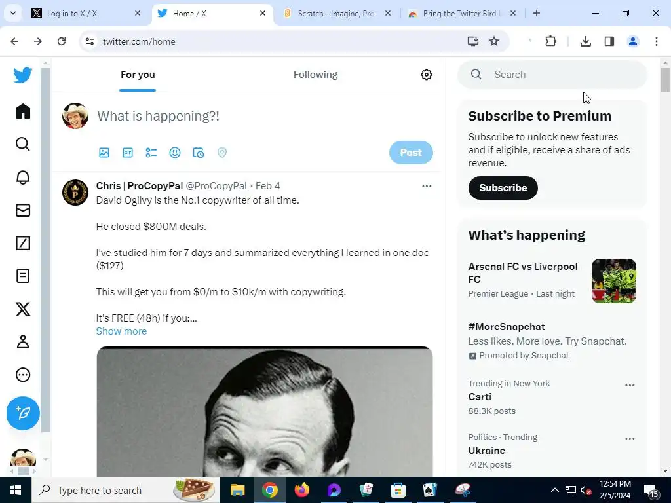Screen dimensions: 671x503
Task: Switch to Bring the Twitter Bird tab
Action: (x=463, y=13)
